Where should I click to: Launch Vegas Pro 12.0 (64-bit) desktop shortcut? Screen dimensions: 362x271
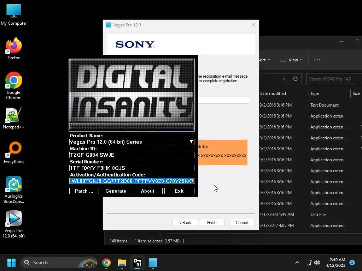(x=14, y=224)
